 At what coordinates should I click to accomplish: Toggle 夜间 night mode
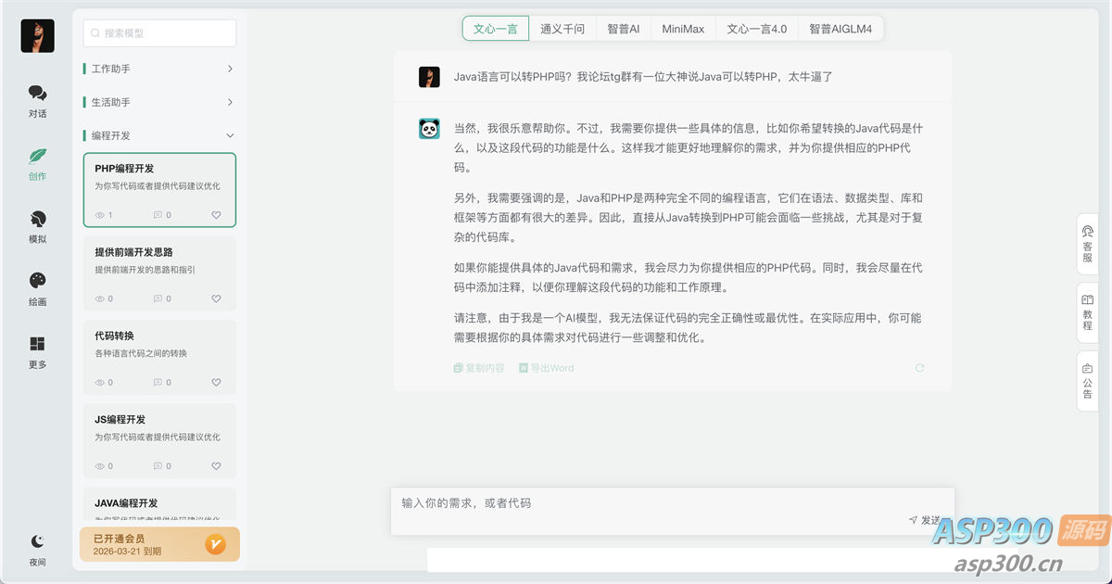pyautogui.click(x=37, y=550)
